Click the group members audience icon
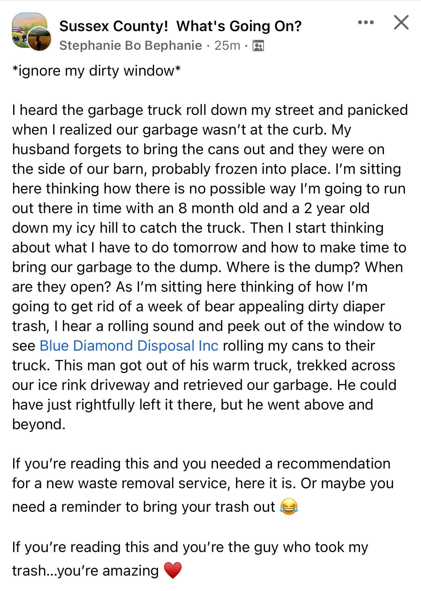421x591 pixels. (258, 46)
